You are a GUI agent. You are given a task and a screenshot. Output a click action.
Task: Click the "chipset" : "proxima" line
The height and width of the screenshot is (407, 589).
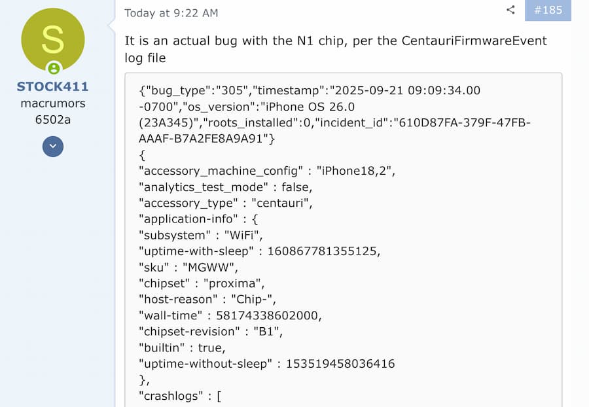[201, 283]
